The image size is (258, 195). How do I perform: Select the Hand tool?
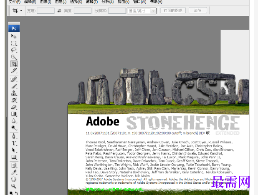14,179
